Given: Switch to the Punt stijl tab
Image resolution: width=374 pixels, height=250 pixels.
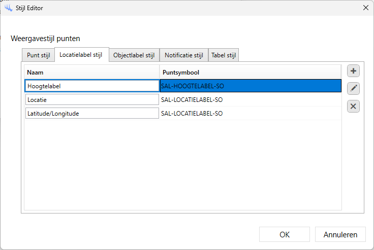Looking at the screenshot, I should tap(39, 55).
